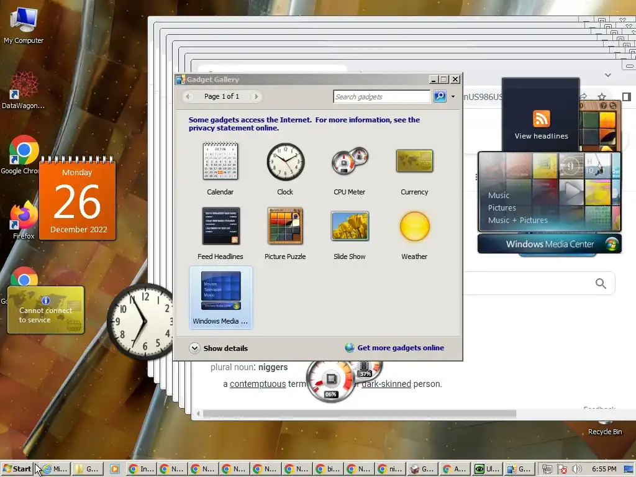Switch to Ul... taskbar button
This screenshot has height=477, width=636.
tap(487, 469)
